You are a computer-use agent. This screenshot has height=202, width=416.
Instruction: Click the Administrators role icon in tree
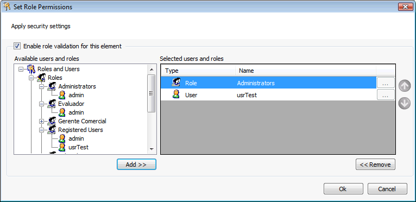[x=52, y=86]
